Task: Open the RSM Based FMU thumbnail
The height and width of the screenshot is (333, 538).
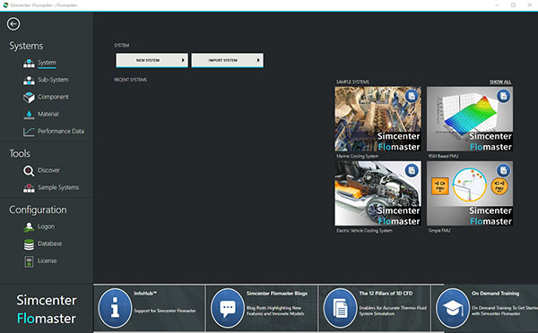Action: coord(470,119)
